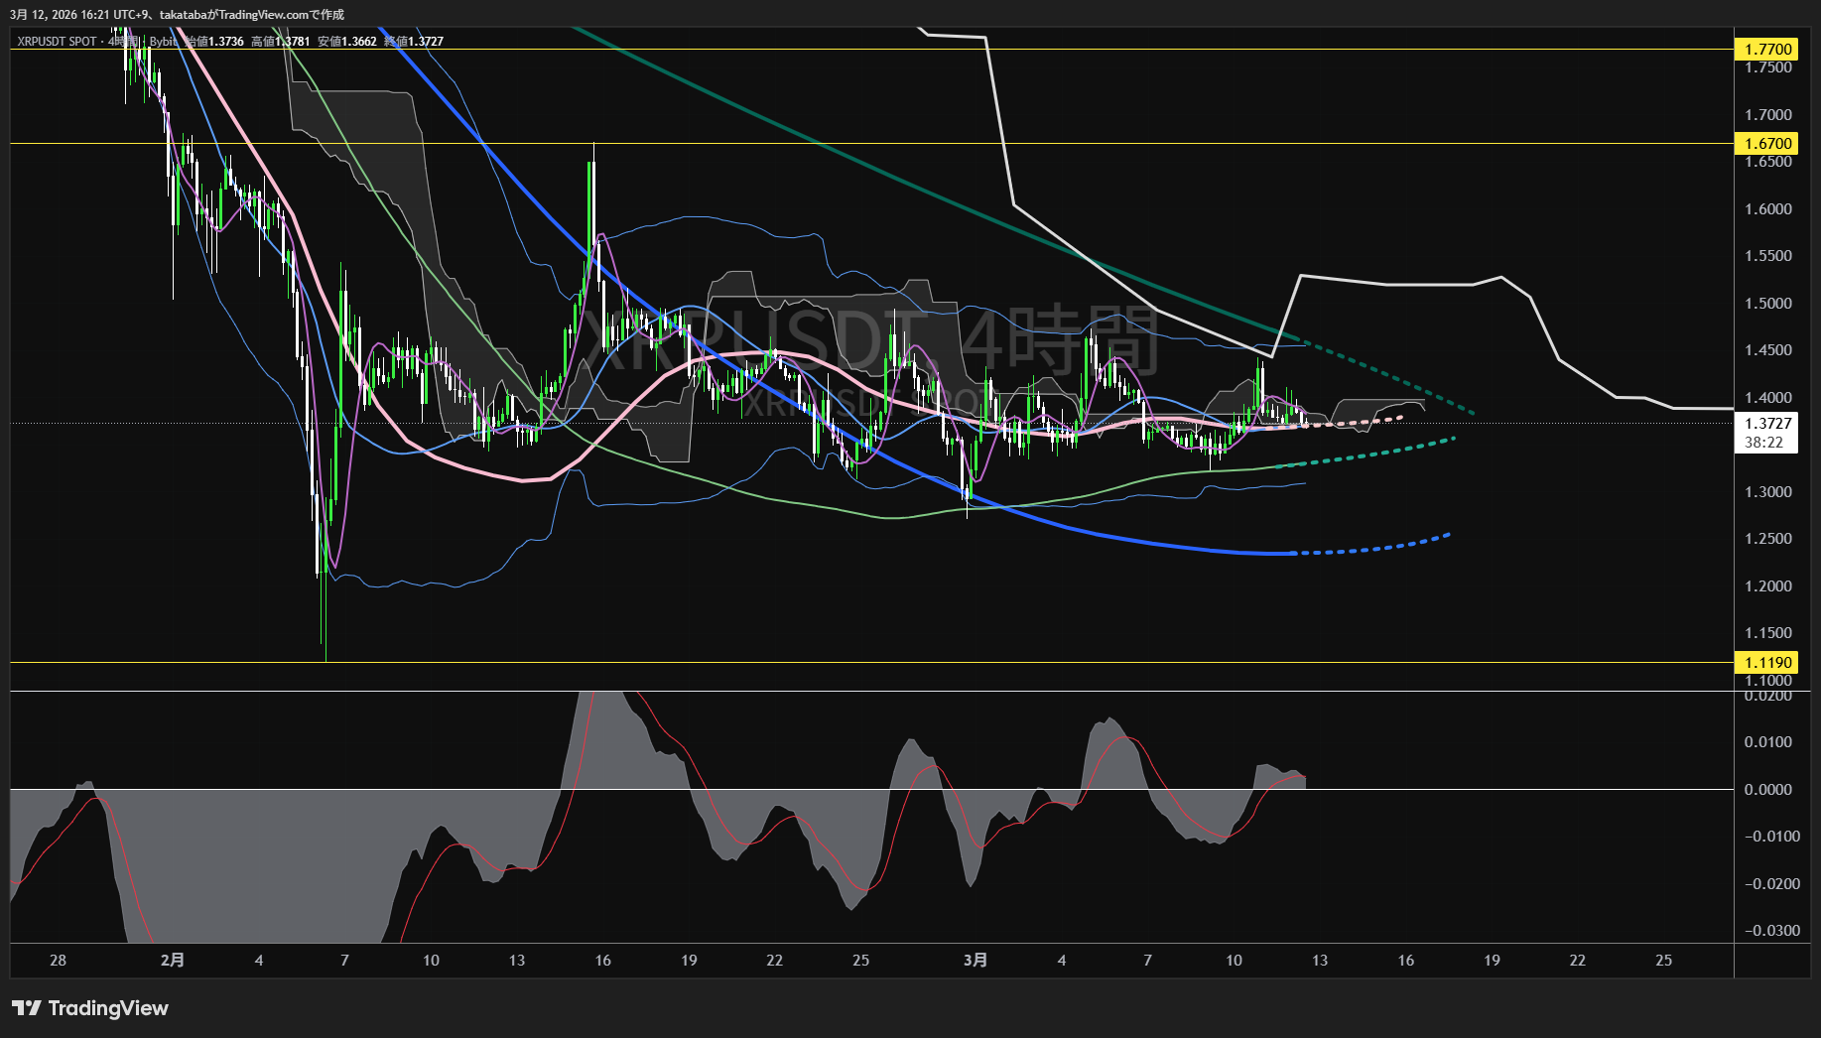
Task: Click the date 25 at right of time axis
Action: click(x=1663, y=960)
